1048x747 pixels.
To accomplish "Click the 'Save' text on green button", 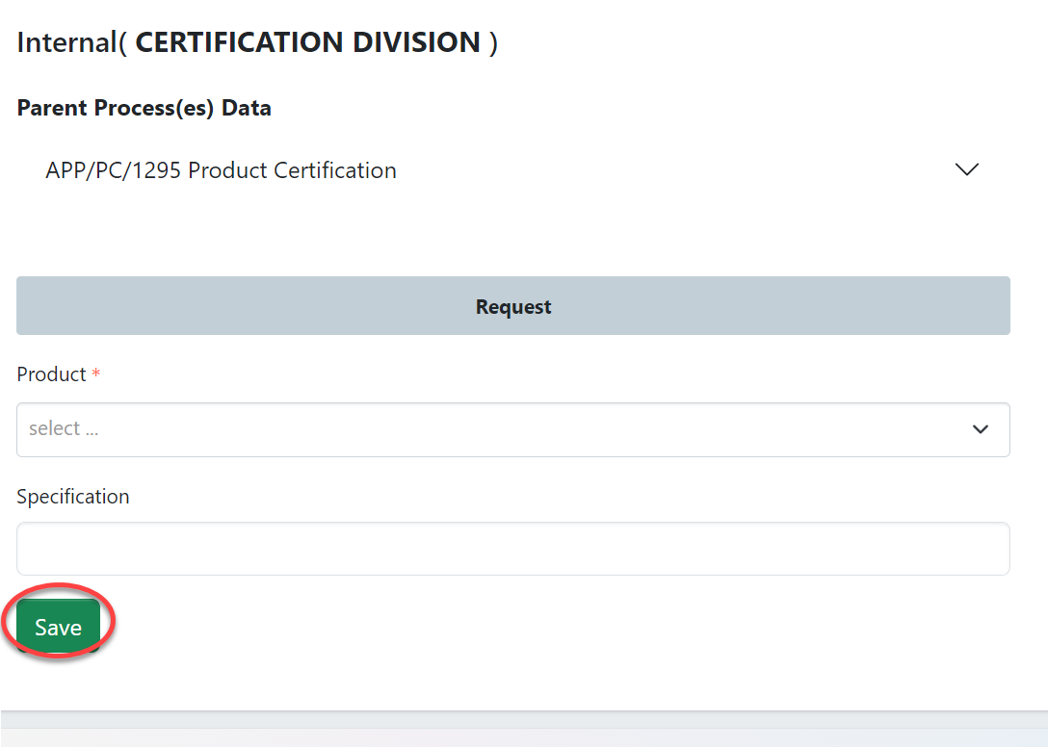I will [58, 628].
